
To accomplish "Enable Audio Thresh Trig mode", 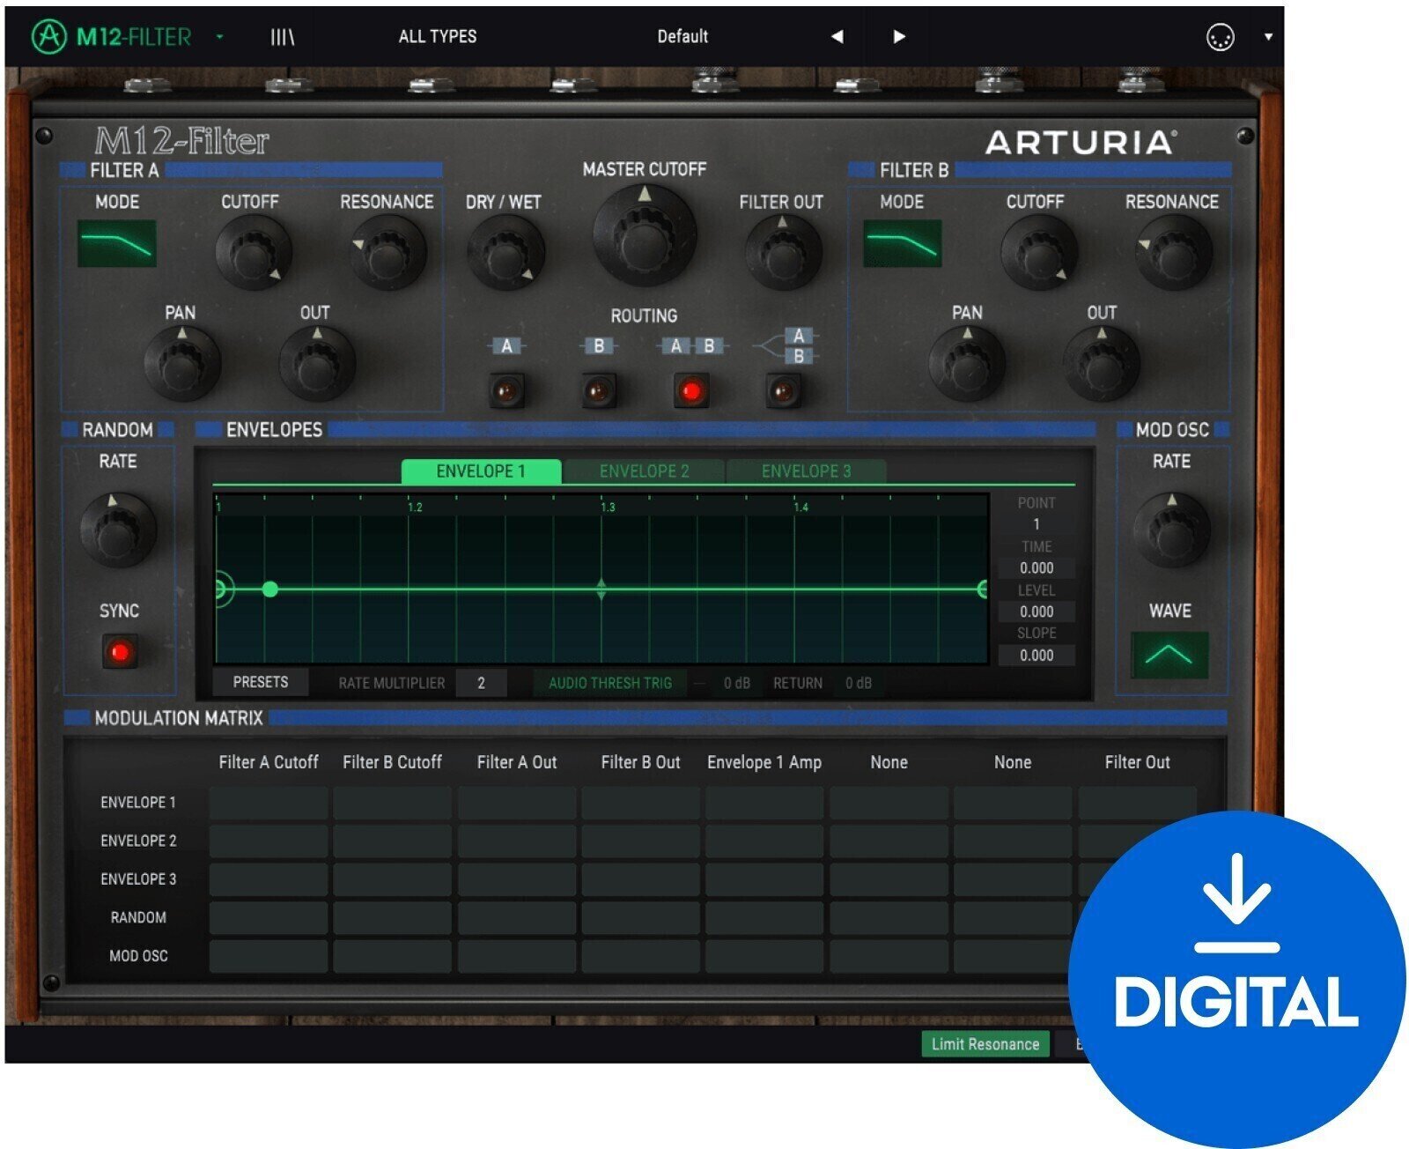I will pyautogui.click(x=609, y=682).
